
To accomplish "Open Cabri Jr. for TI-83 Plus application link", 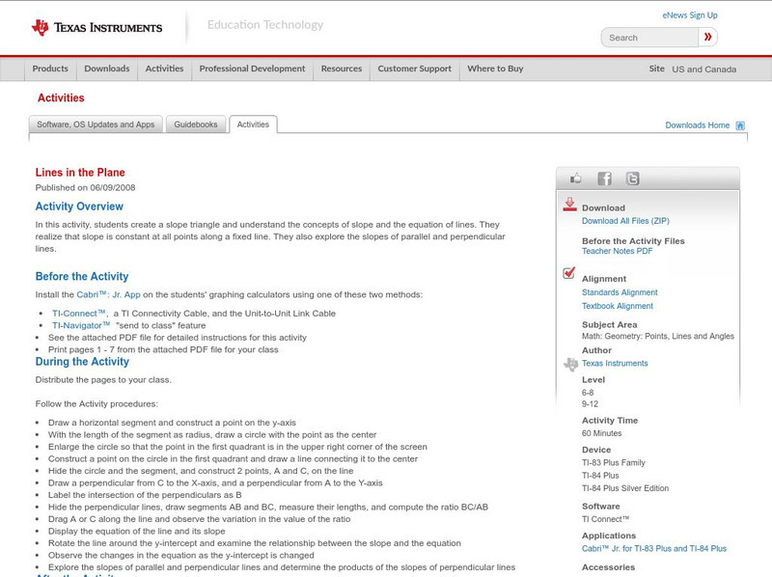I will pos(654,548).
